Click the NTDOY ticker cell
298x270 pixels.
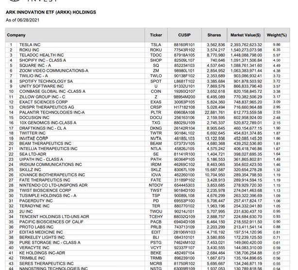click(x=156, y=185)
